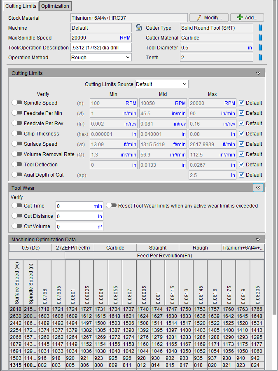
Task: Uncheck Default for Volume Removal Rate
Action: [x=241, y=154]
